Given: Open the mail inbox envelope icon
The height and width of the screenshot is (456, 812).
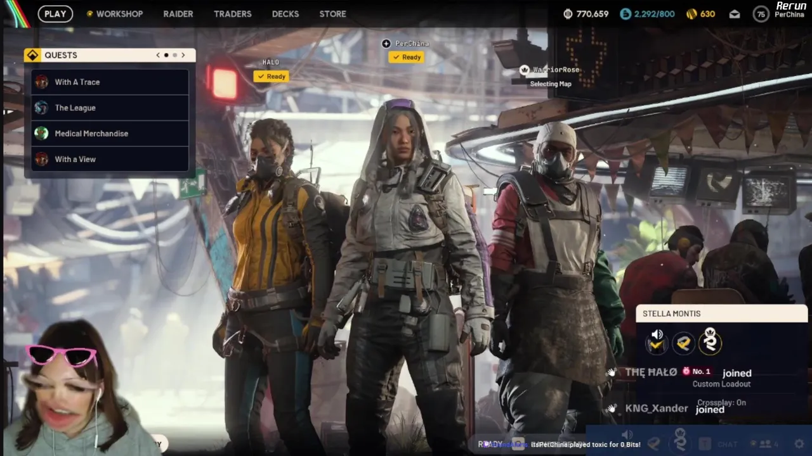Looking at the screenshot, I should tap(735, 14).
